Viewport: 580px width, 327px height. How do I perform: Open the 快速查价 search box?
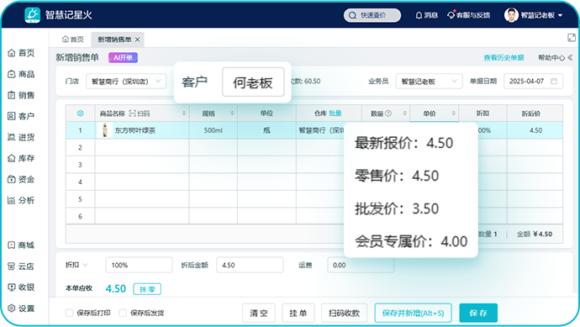coord(372,15)
